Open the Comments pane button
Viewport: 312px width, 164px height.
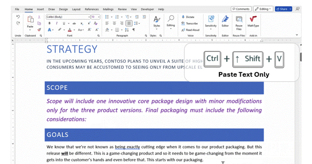241,9
